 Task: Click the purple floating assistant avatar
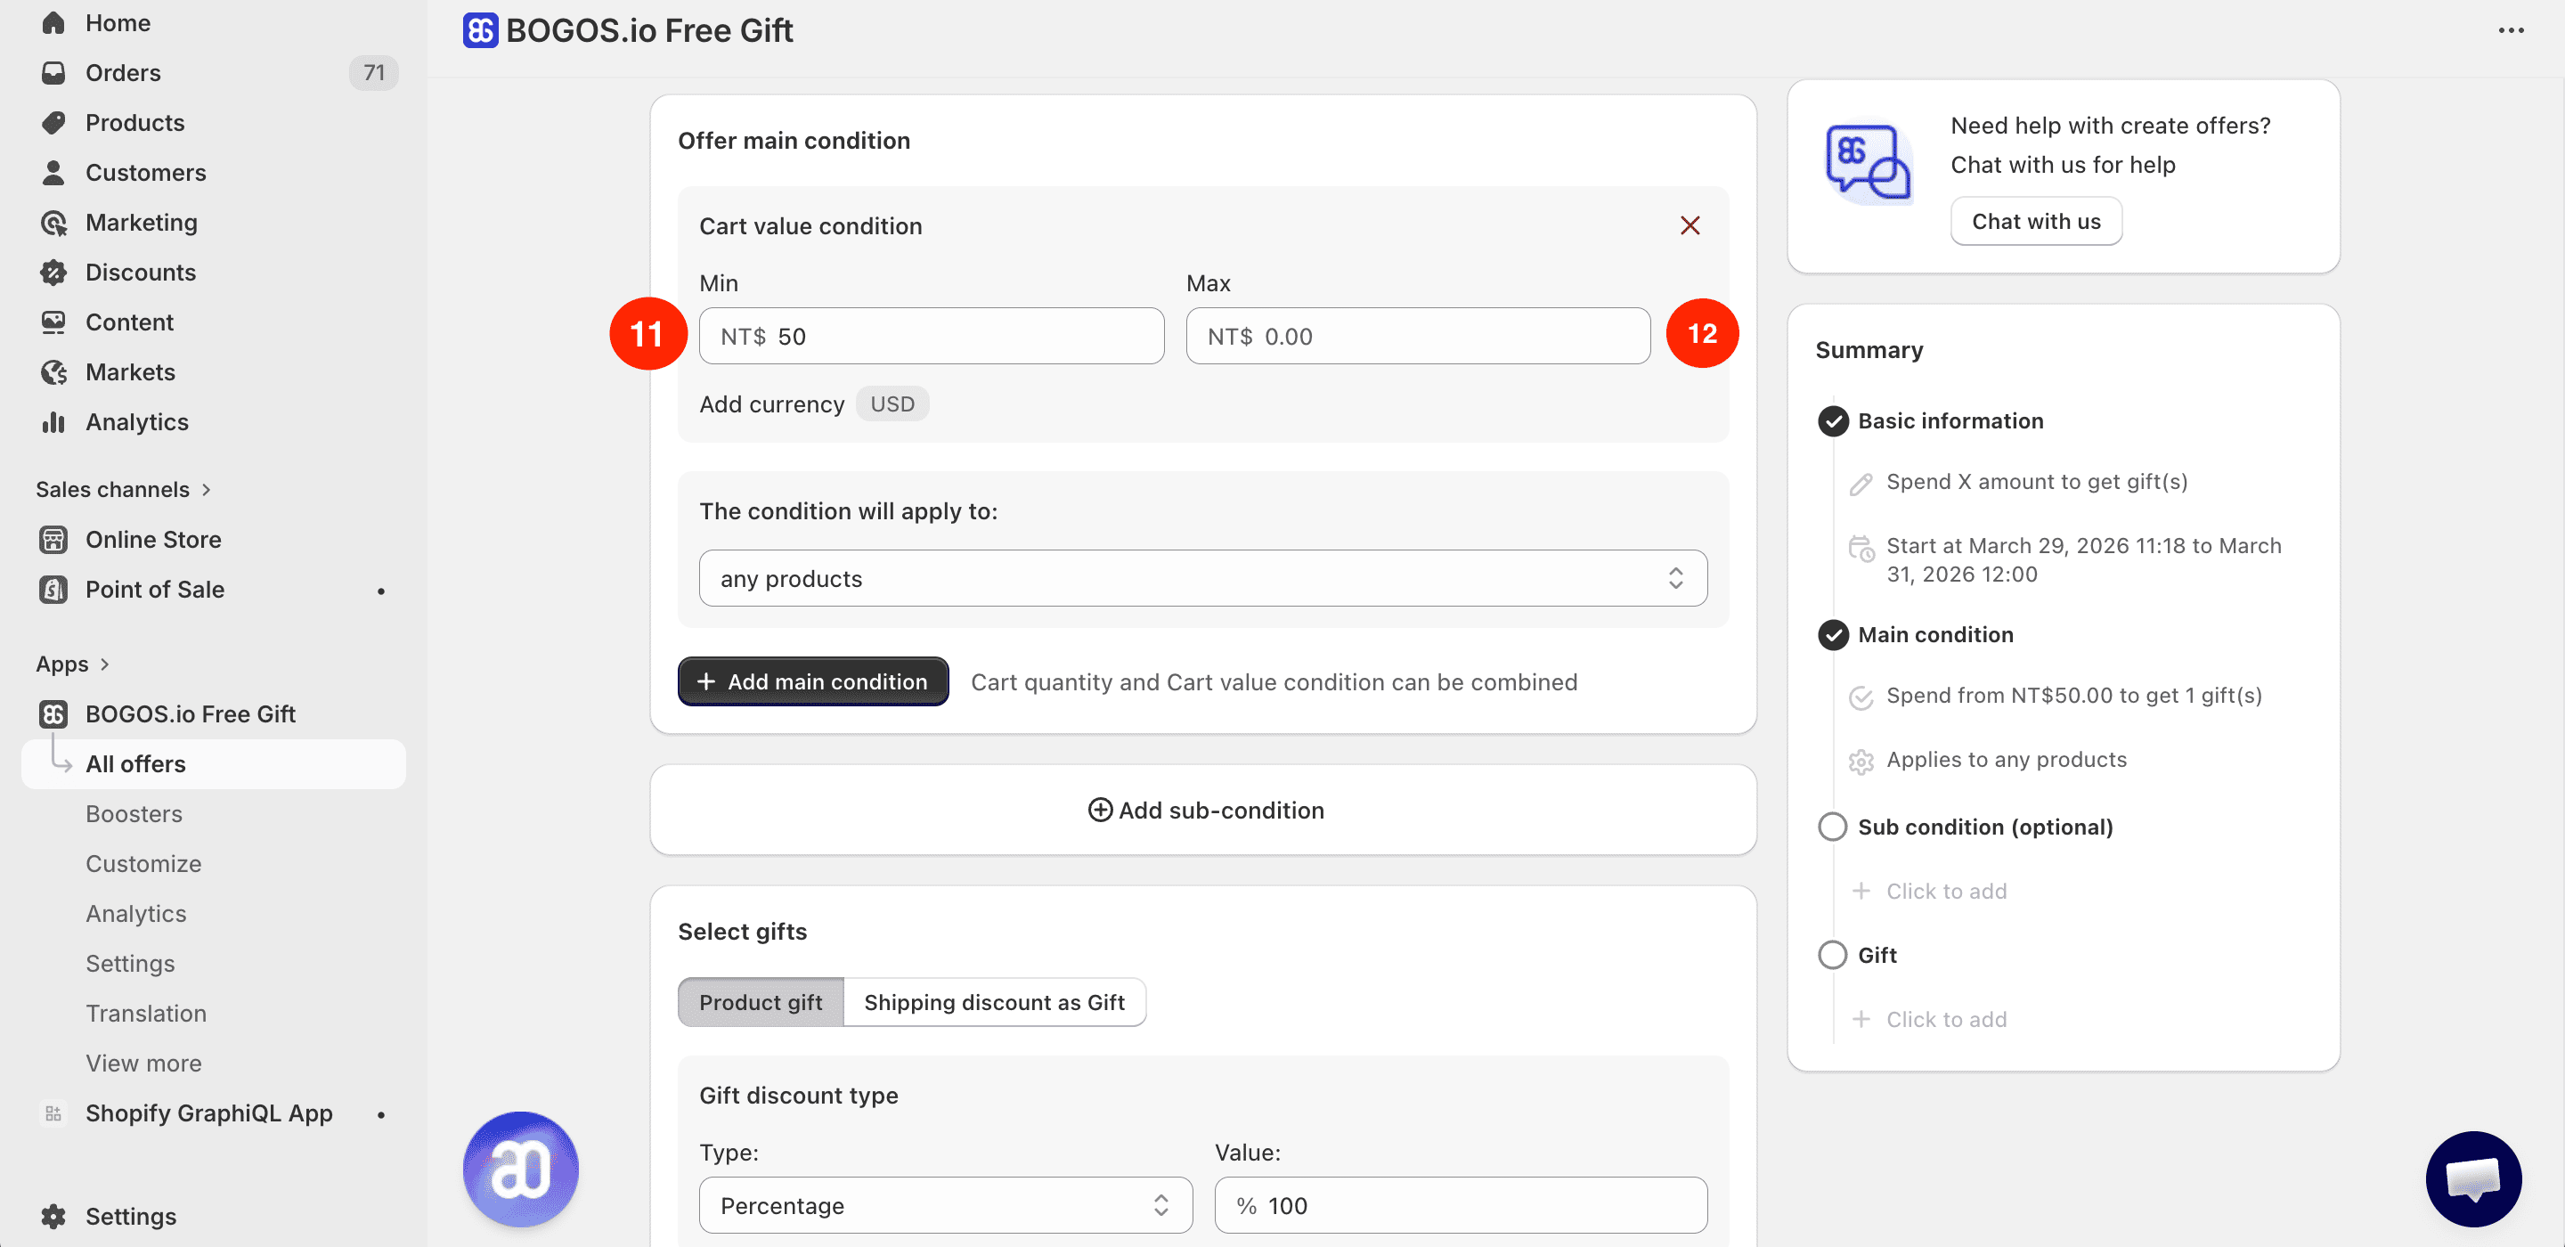[520, 1169]
